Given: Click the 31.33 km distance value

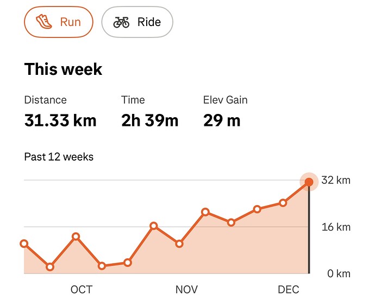Looking at the screenshot, I should click(x=60, y=120).
